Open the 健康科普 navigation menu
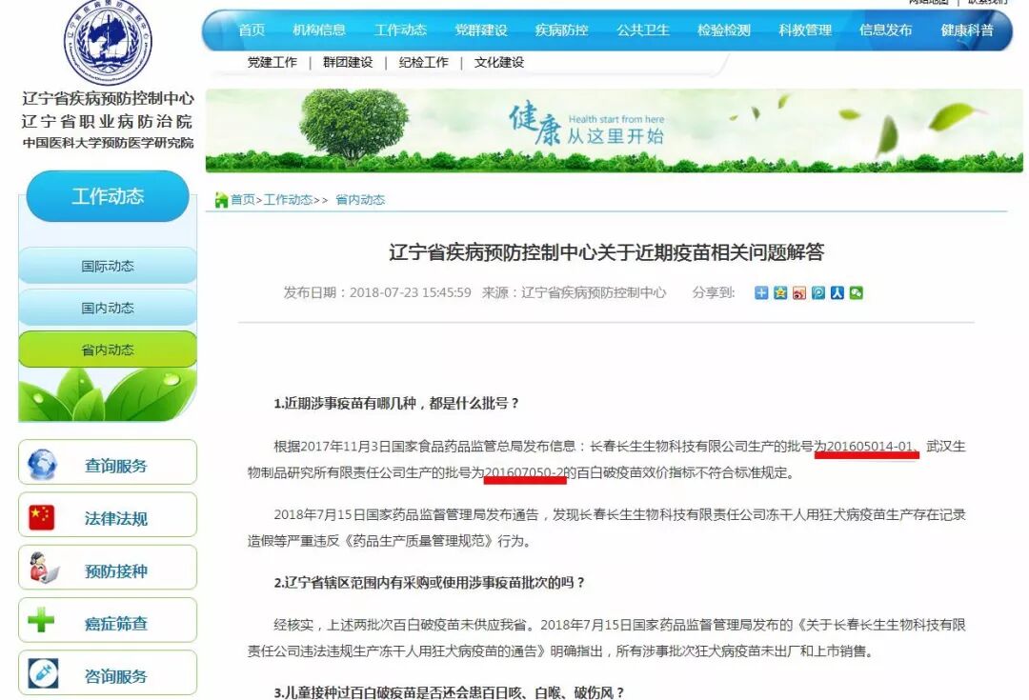 967,30
